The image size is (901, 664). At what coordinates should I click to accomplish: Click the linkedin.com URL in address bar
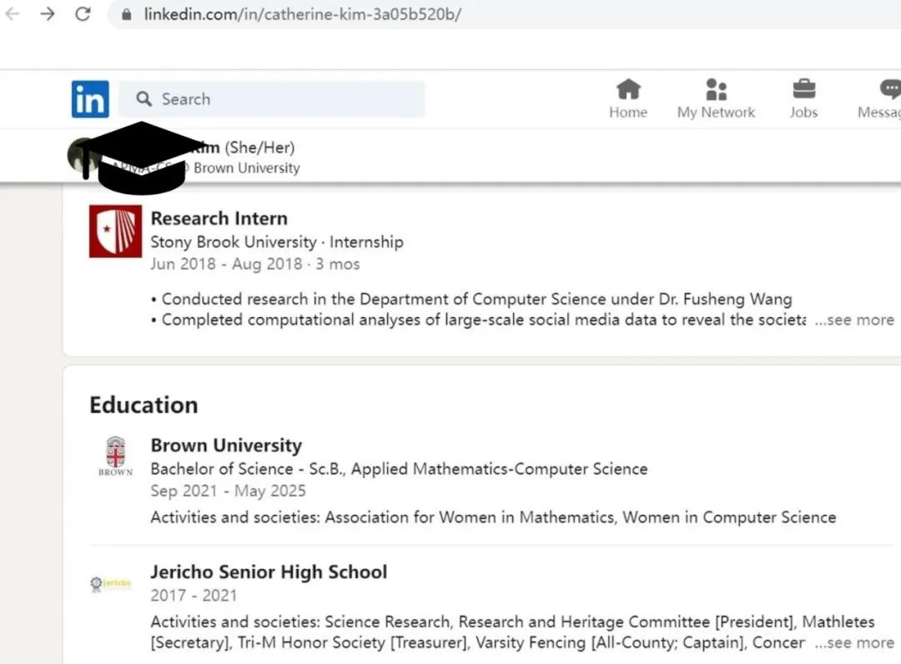tap(302, 14)
